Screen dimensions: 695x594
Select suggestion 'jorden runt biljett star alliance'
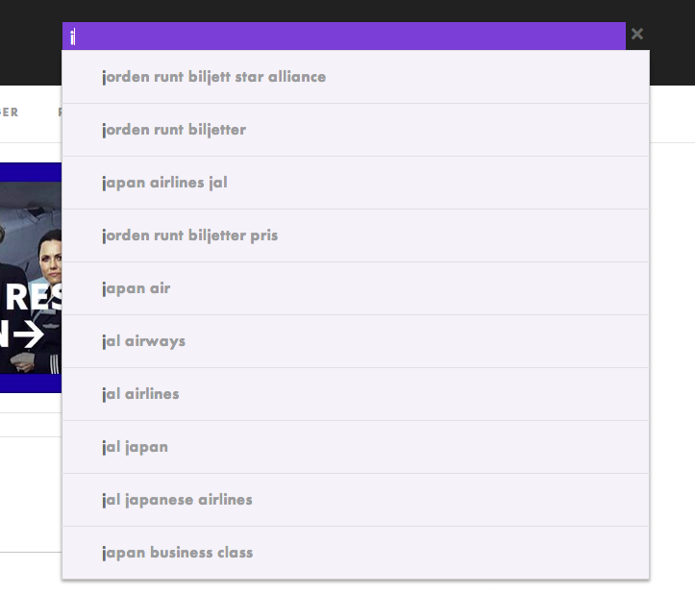point(356,77)
